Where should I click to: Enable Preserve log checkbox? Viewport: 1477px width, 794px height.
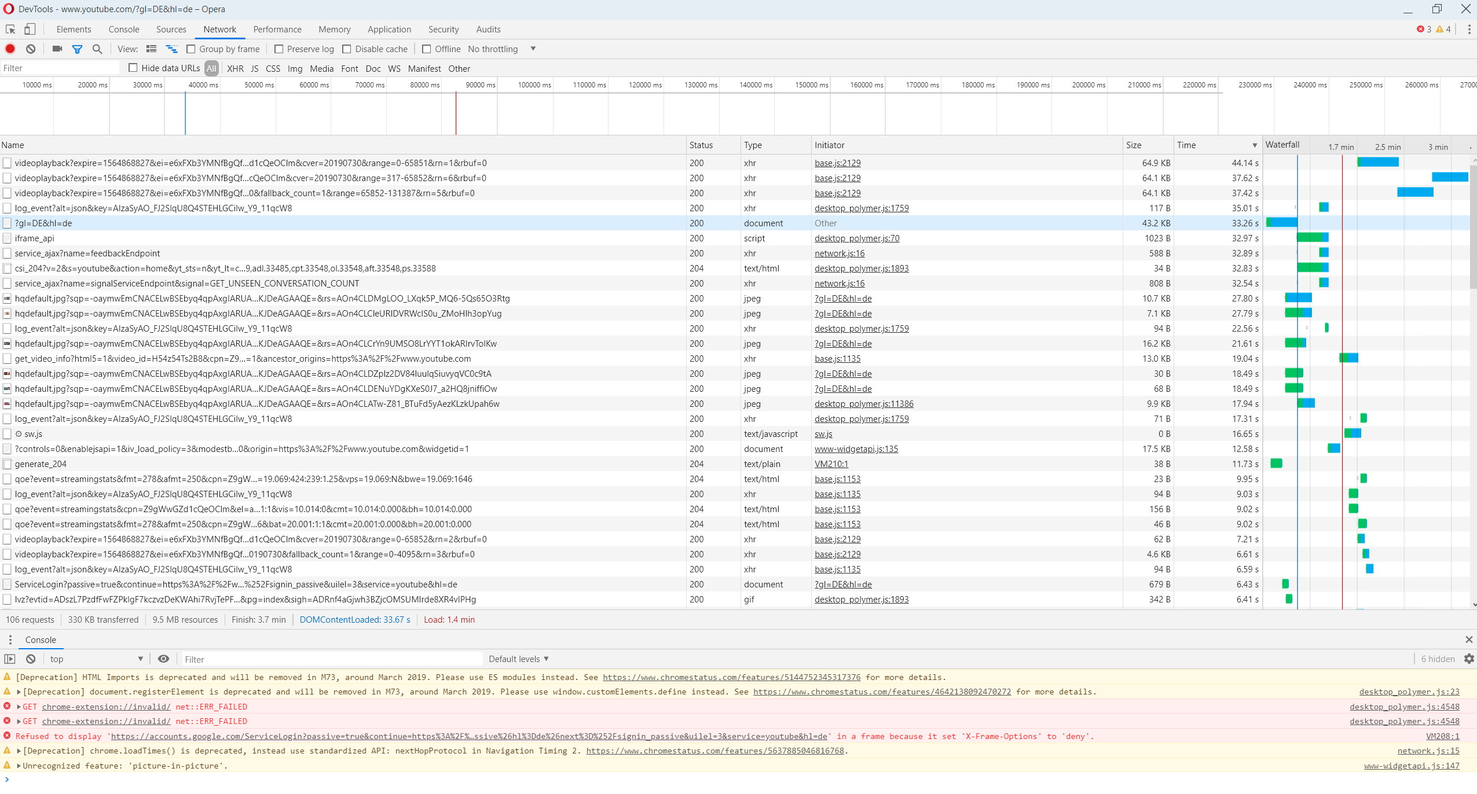pos(279,49)
